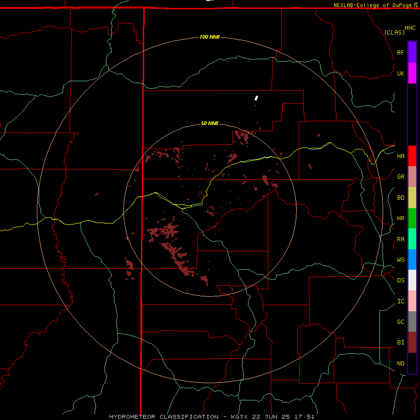Select the GC gray legend swatch
Screen dimensions: 420x420
412,322
